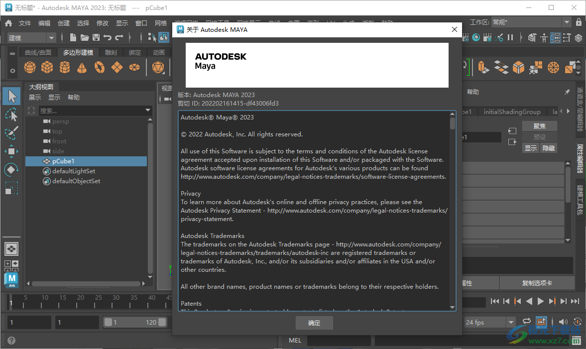This screenshot has height=349, width=586.
Task: Click the Select by hierarchy icon
Action: pyautogui.click(x=152, y=37)
